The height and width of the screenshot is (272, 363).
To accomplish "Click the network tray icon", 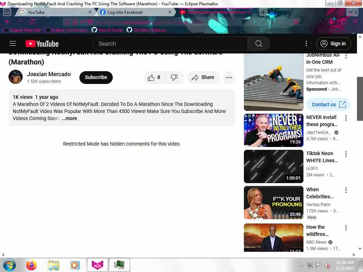I will click(310, 265).
